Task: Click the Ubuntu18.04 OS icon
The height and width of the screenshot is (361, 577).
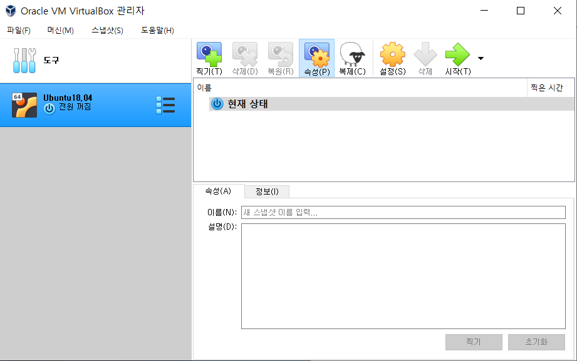Action: pyautogui.click(x=24, y=105)
